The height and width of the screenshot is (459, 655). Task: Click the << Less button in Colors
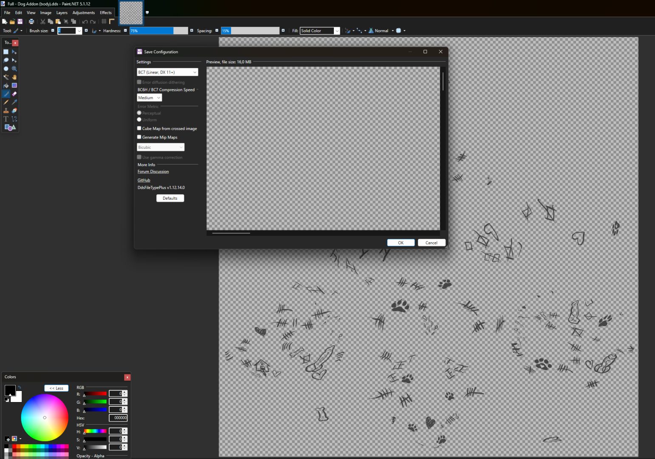click(56, 388)
